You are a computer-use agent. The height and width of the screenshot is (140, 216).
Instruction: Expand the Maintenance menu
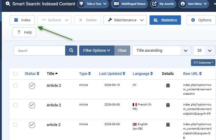click(125, 20)
